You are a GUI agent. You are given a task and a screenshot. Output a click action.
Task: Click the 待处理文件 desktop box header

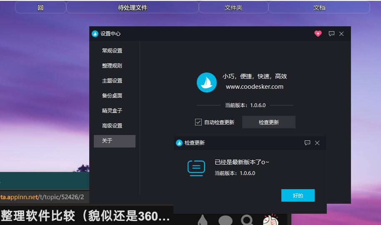(133, 7)
